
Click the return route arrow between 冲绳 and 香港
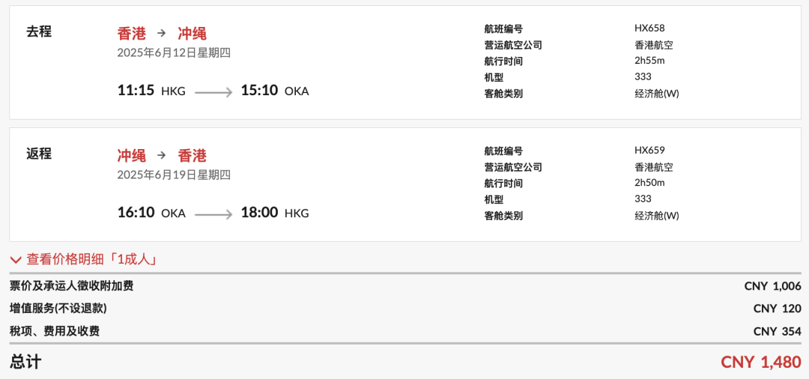[162, 155]
